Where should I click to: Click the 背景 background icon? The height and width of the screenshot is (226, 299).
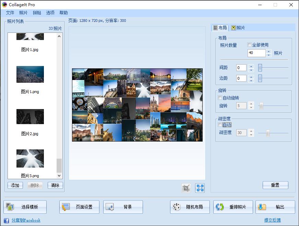point(110,207)
